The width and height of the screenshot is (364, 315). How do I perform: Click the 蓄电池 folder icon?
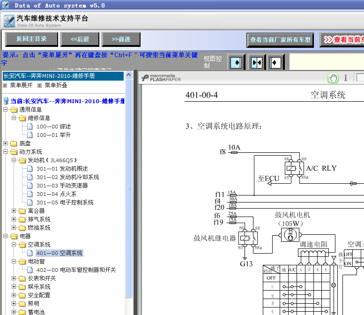pyautogui.click(x=22, y=312)
